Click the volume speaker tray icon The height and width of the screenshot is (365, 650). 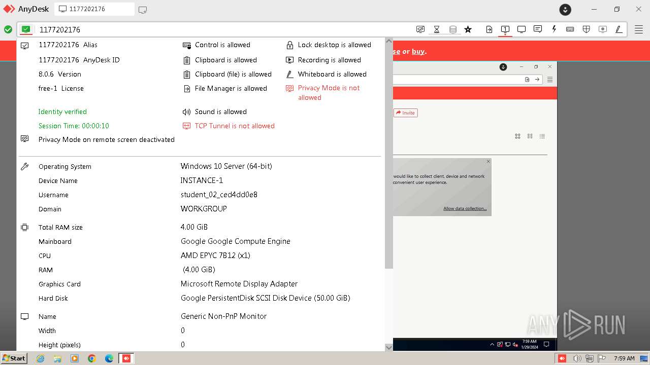point(577,358)
